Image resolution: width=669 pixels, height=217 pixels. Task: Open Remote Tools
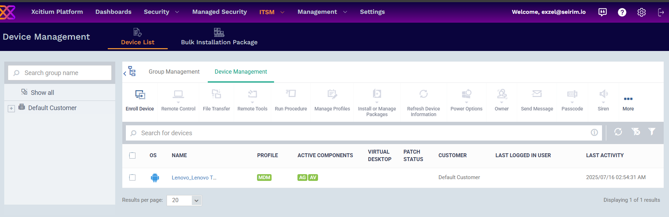point(252,101)
